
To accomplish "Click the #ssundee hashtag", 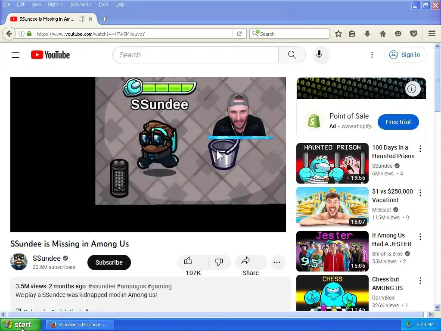I will [102, 286].
